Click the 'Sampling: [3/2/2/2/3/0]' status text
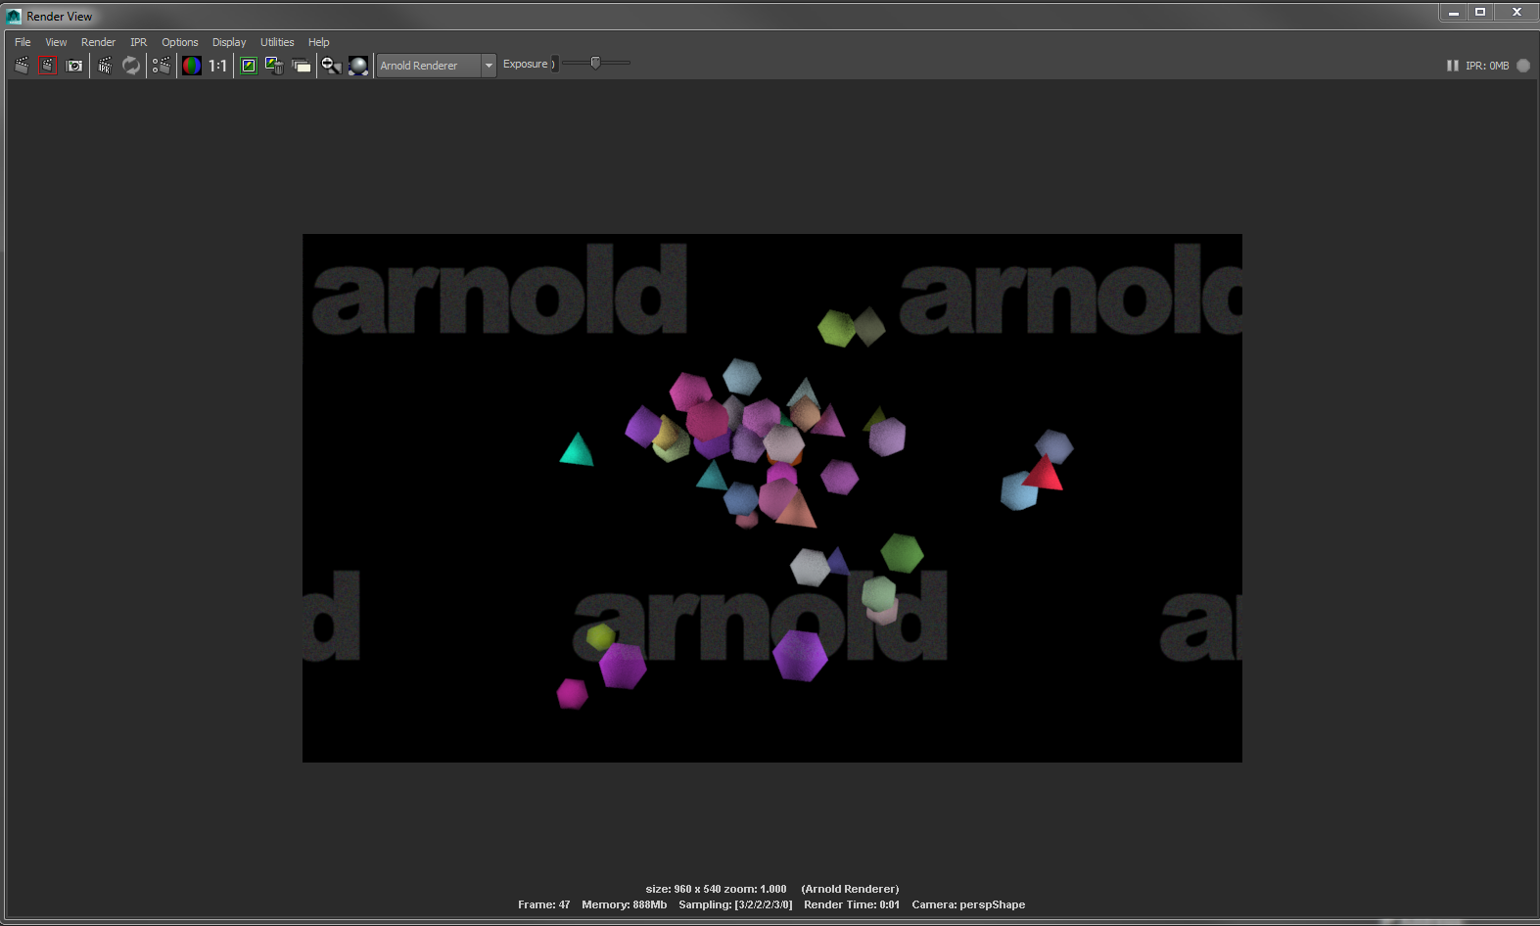The width and height of the screenshot is (1540, 926). [735, 905]
